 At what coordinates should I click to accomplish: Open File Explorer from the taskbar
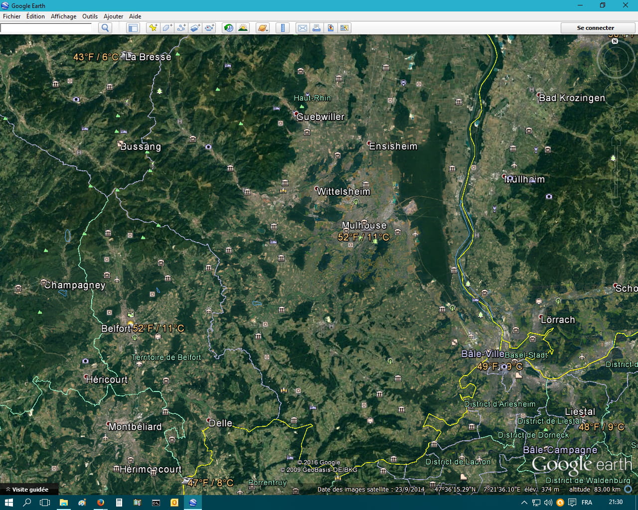[63, 503]
